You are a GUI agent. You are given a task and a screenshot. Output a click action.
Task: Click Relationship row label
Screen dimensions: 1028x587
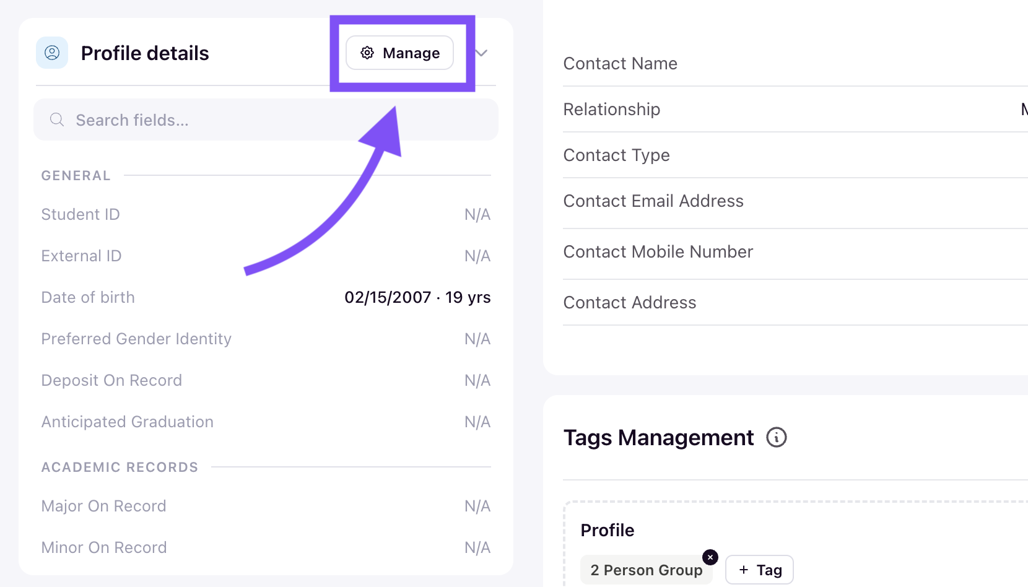[x=612, y=109]
